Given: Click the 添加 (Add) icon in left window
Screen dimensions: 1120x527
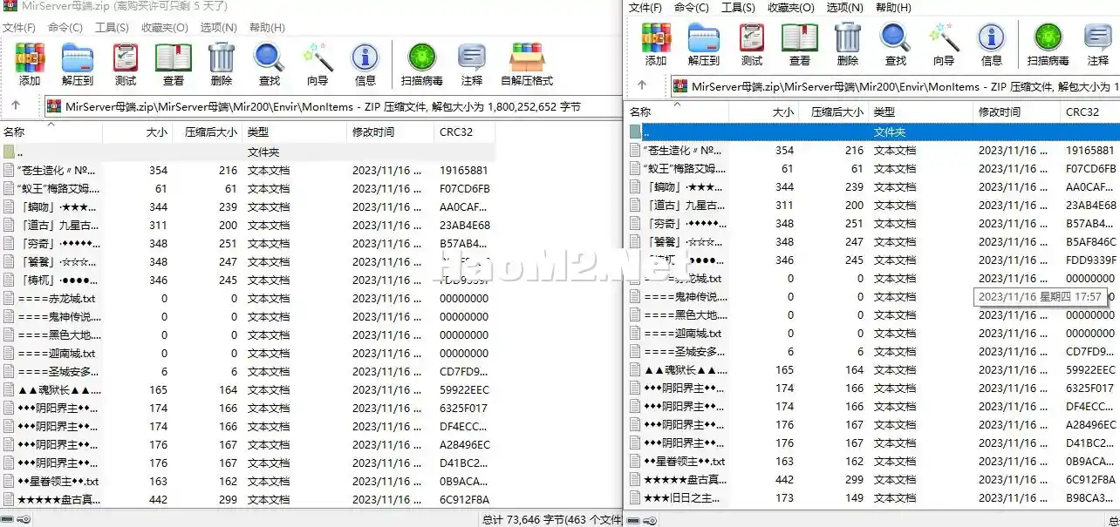Looking at the screenshot, I should pos(30,64).
